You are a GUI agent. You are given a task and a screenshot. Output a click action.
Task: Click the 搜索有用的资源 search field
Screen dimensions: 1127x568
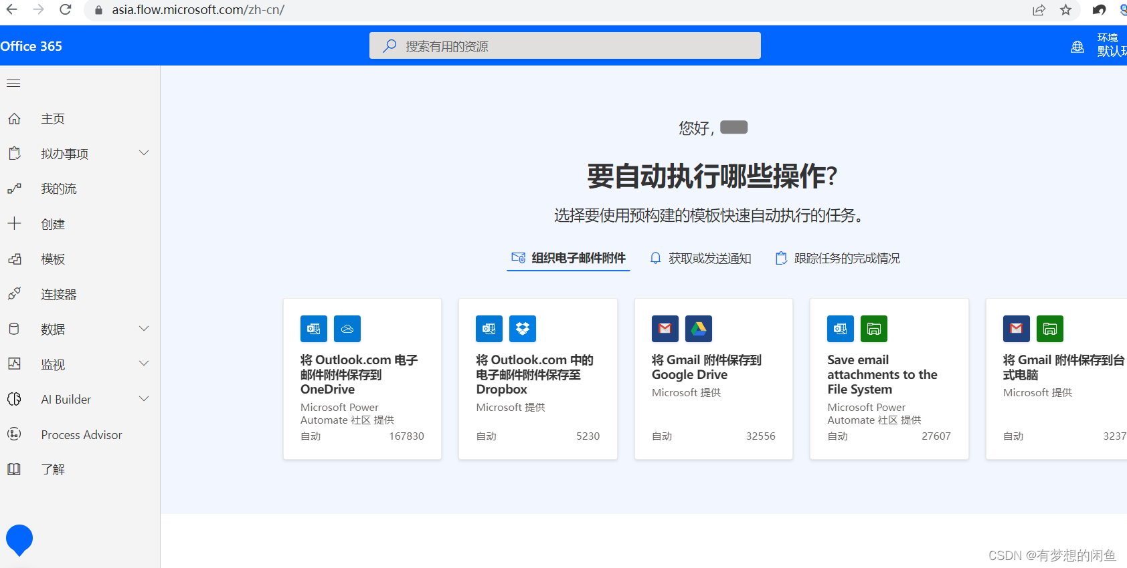[565, 45]
